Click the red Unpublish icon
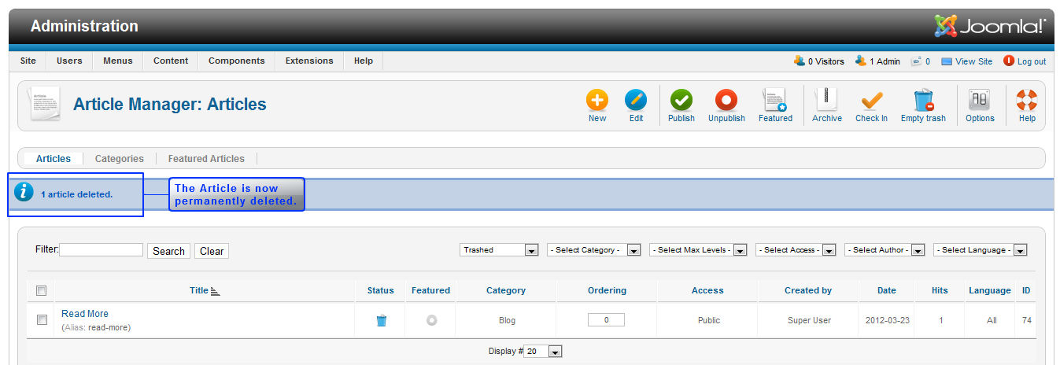Screen dimensions: 1060x365 tap(726, 101)
